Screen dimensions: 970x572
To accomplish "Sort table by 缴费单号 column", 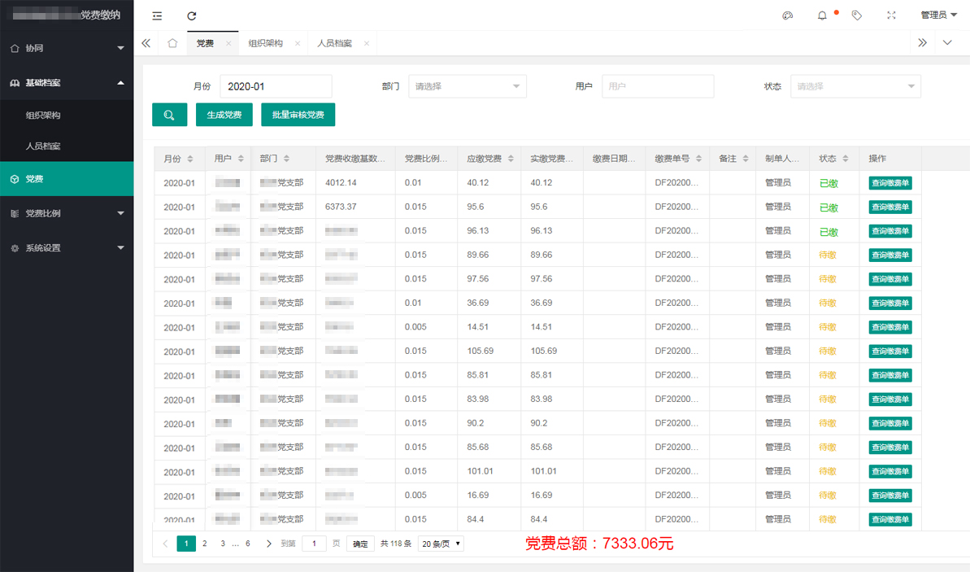I will (698, 159).
